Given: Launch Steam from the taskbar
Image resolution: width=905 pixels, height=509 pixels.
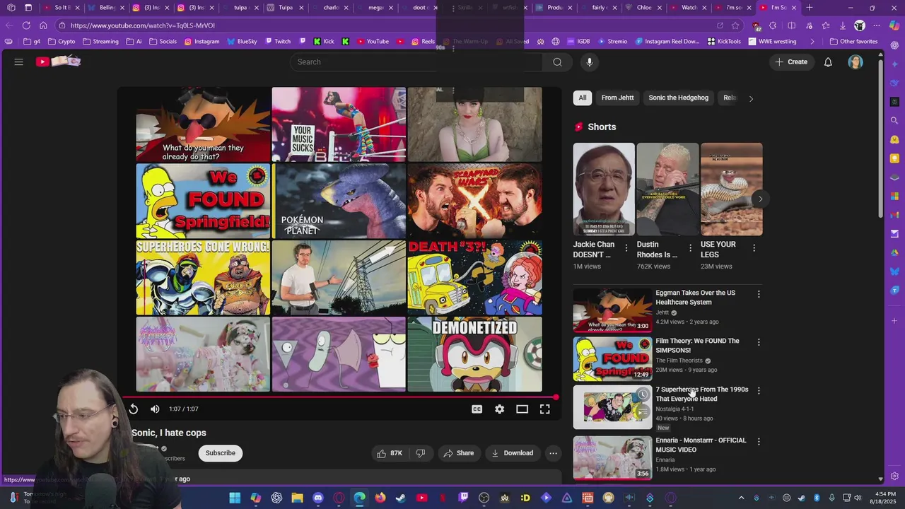Looking at the screenshot, I should tap(401, 498).
